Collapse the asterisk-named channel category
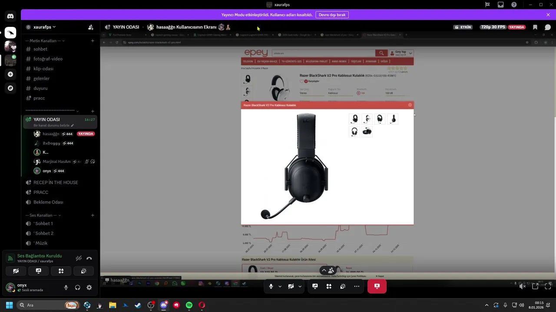Viewport: 556px width, 312px height. [52, 111]
